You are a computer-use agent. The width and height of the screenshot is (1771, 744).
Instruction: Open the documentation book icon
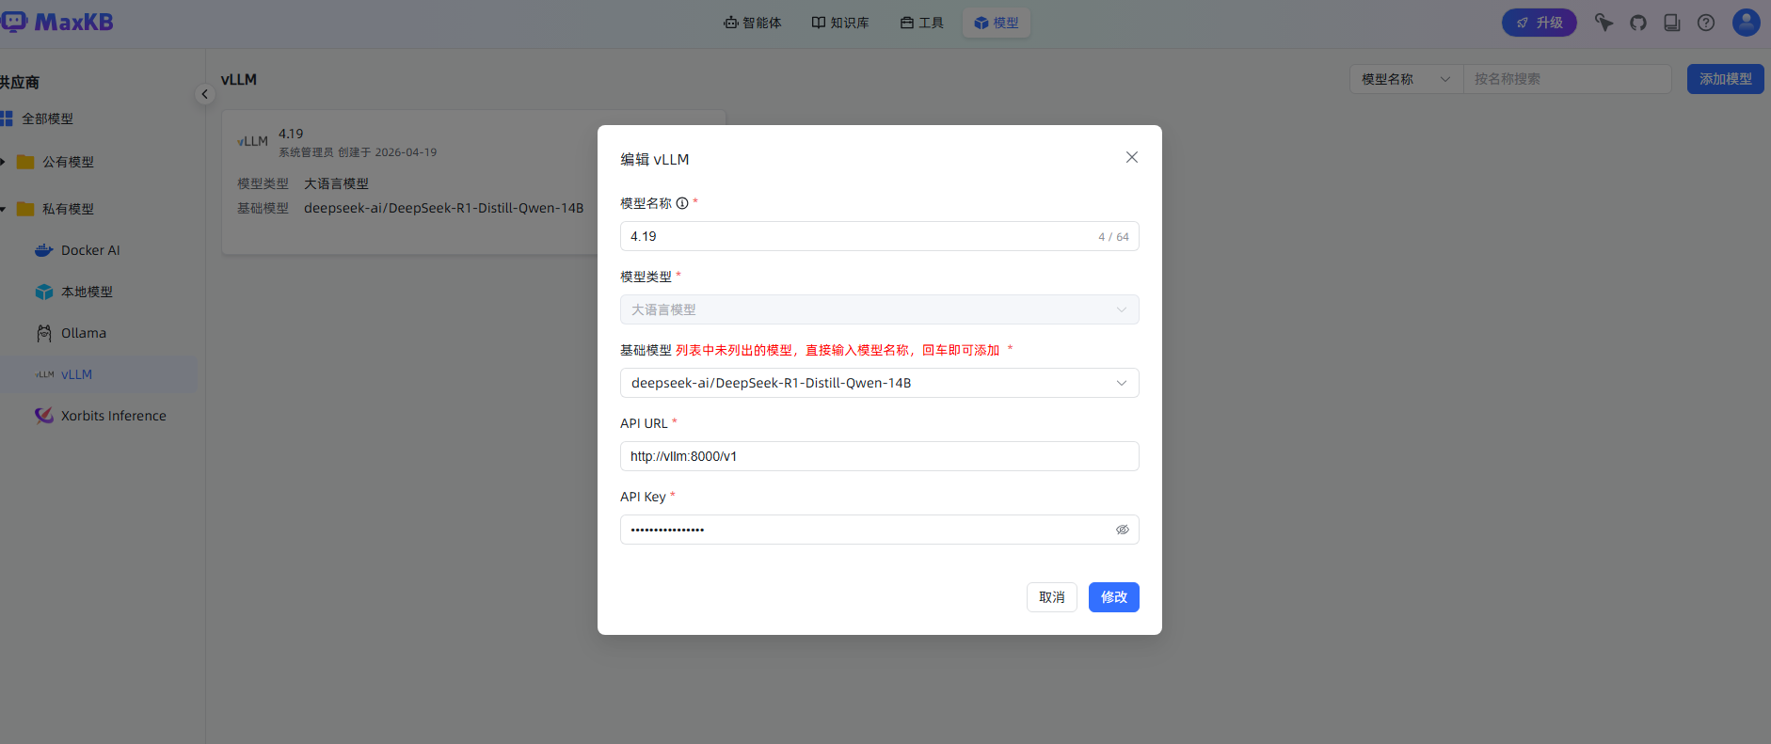(x=1672, y=23)
